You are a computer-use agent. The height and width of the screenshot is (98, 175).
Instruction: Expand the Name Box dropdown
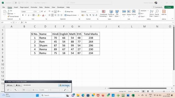[11, 22]
